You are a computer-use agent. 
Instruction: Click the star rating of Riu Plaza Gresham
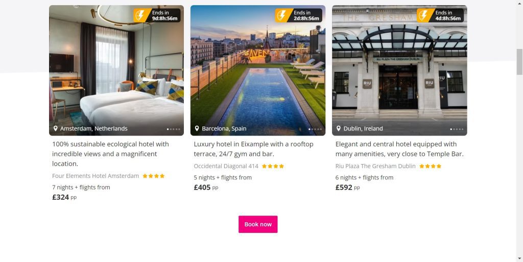[x=430, y=166]
